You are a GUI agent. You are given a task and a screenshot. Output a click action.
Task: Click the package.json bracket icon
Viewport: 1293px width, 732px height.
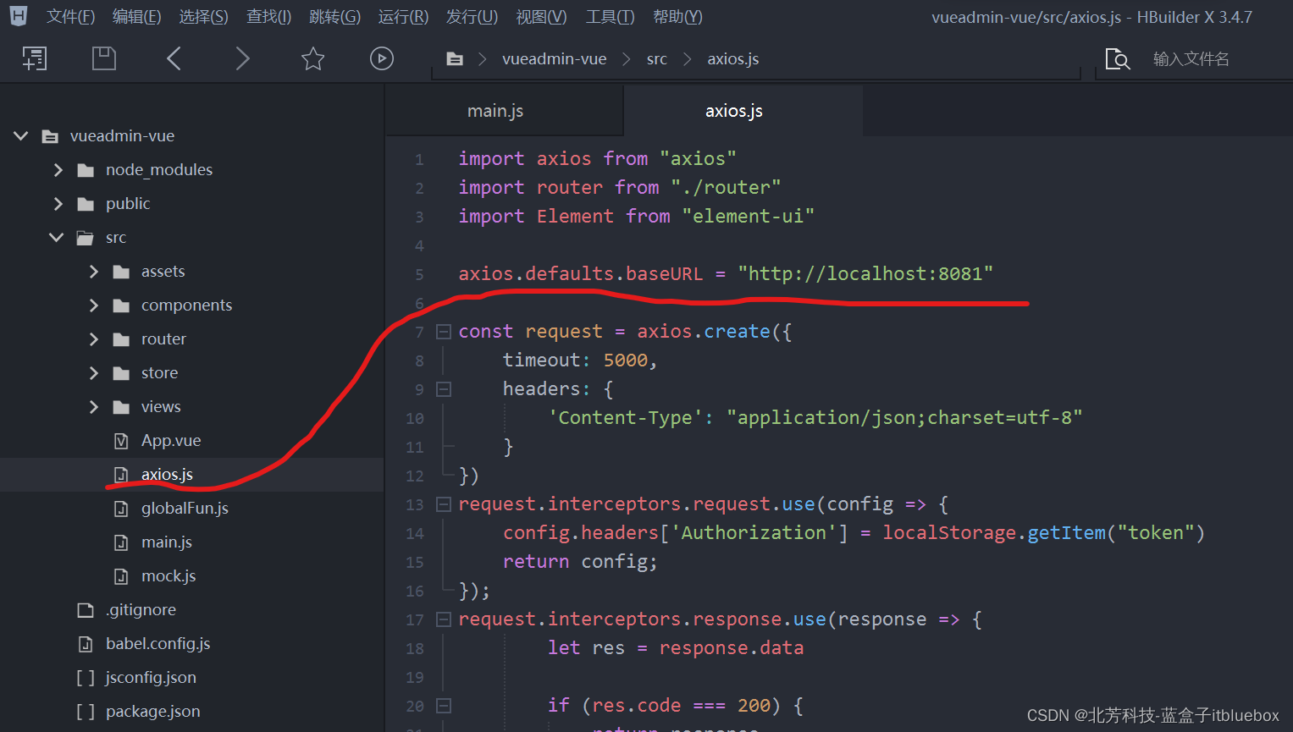[x=86, y=712]
